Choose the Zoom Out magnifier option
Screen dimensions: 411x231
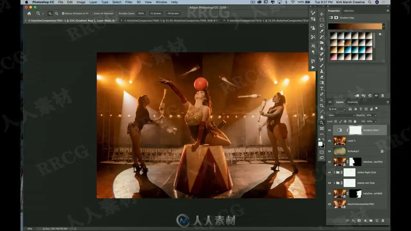57,13
